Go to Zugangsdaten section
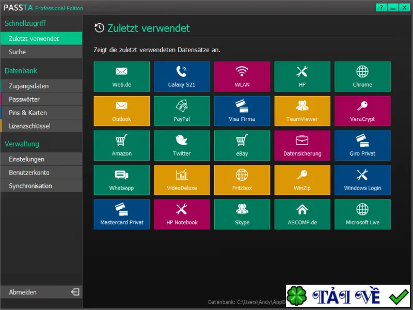413x310 pixels. (41, 86)
